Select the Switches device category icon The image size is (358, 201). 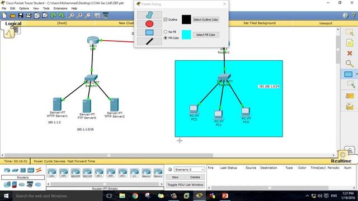(x=15, y=170)
